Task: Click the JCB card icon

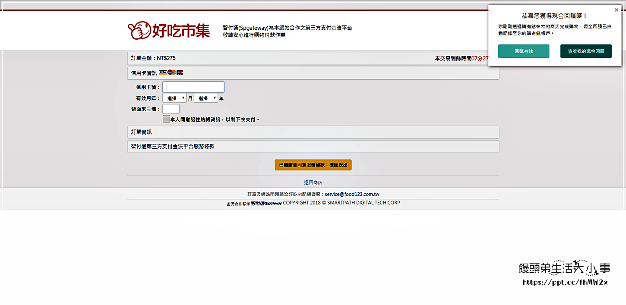Action: coord(180,72)
